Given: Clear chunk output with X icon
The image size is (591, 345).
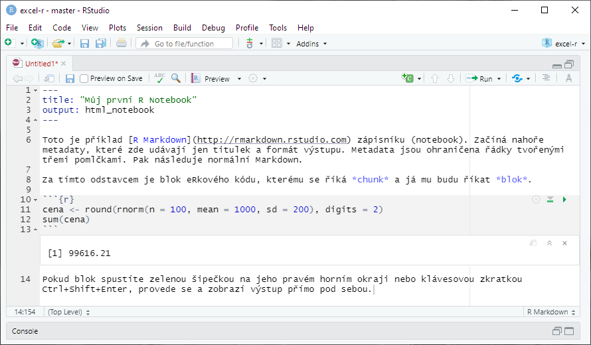Looking at the screenshot, I should 564,243.
